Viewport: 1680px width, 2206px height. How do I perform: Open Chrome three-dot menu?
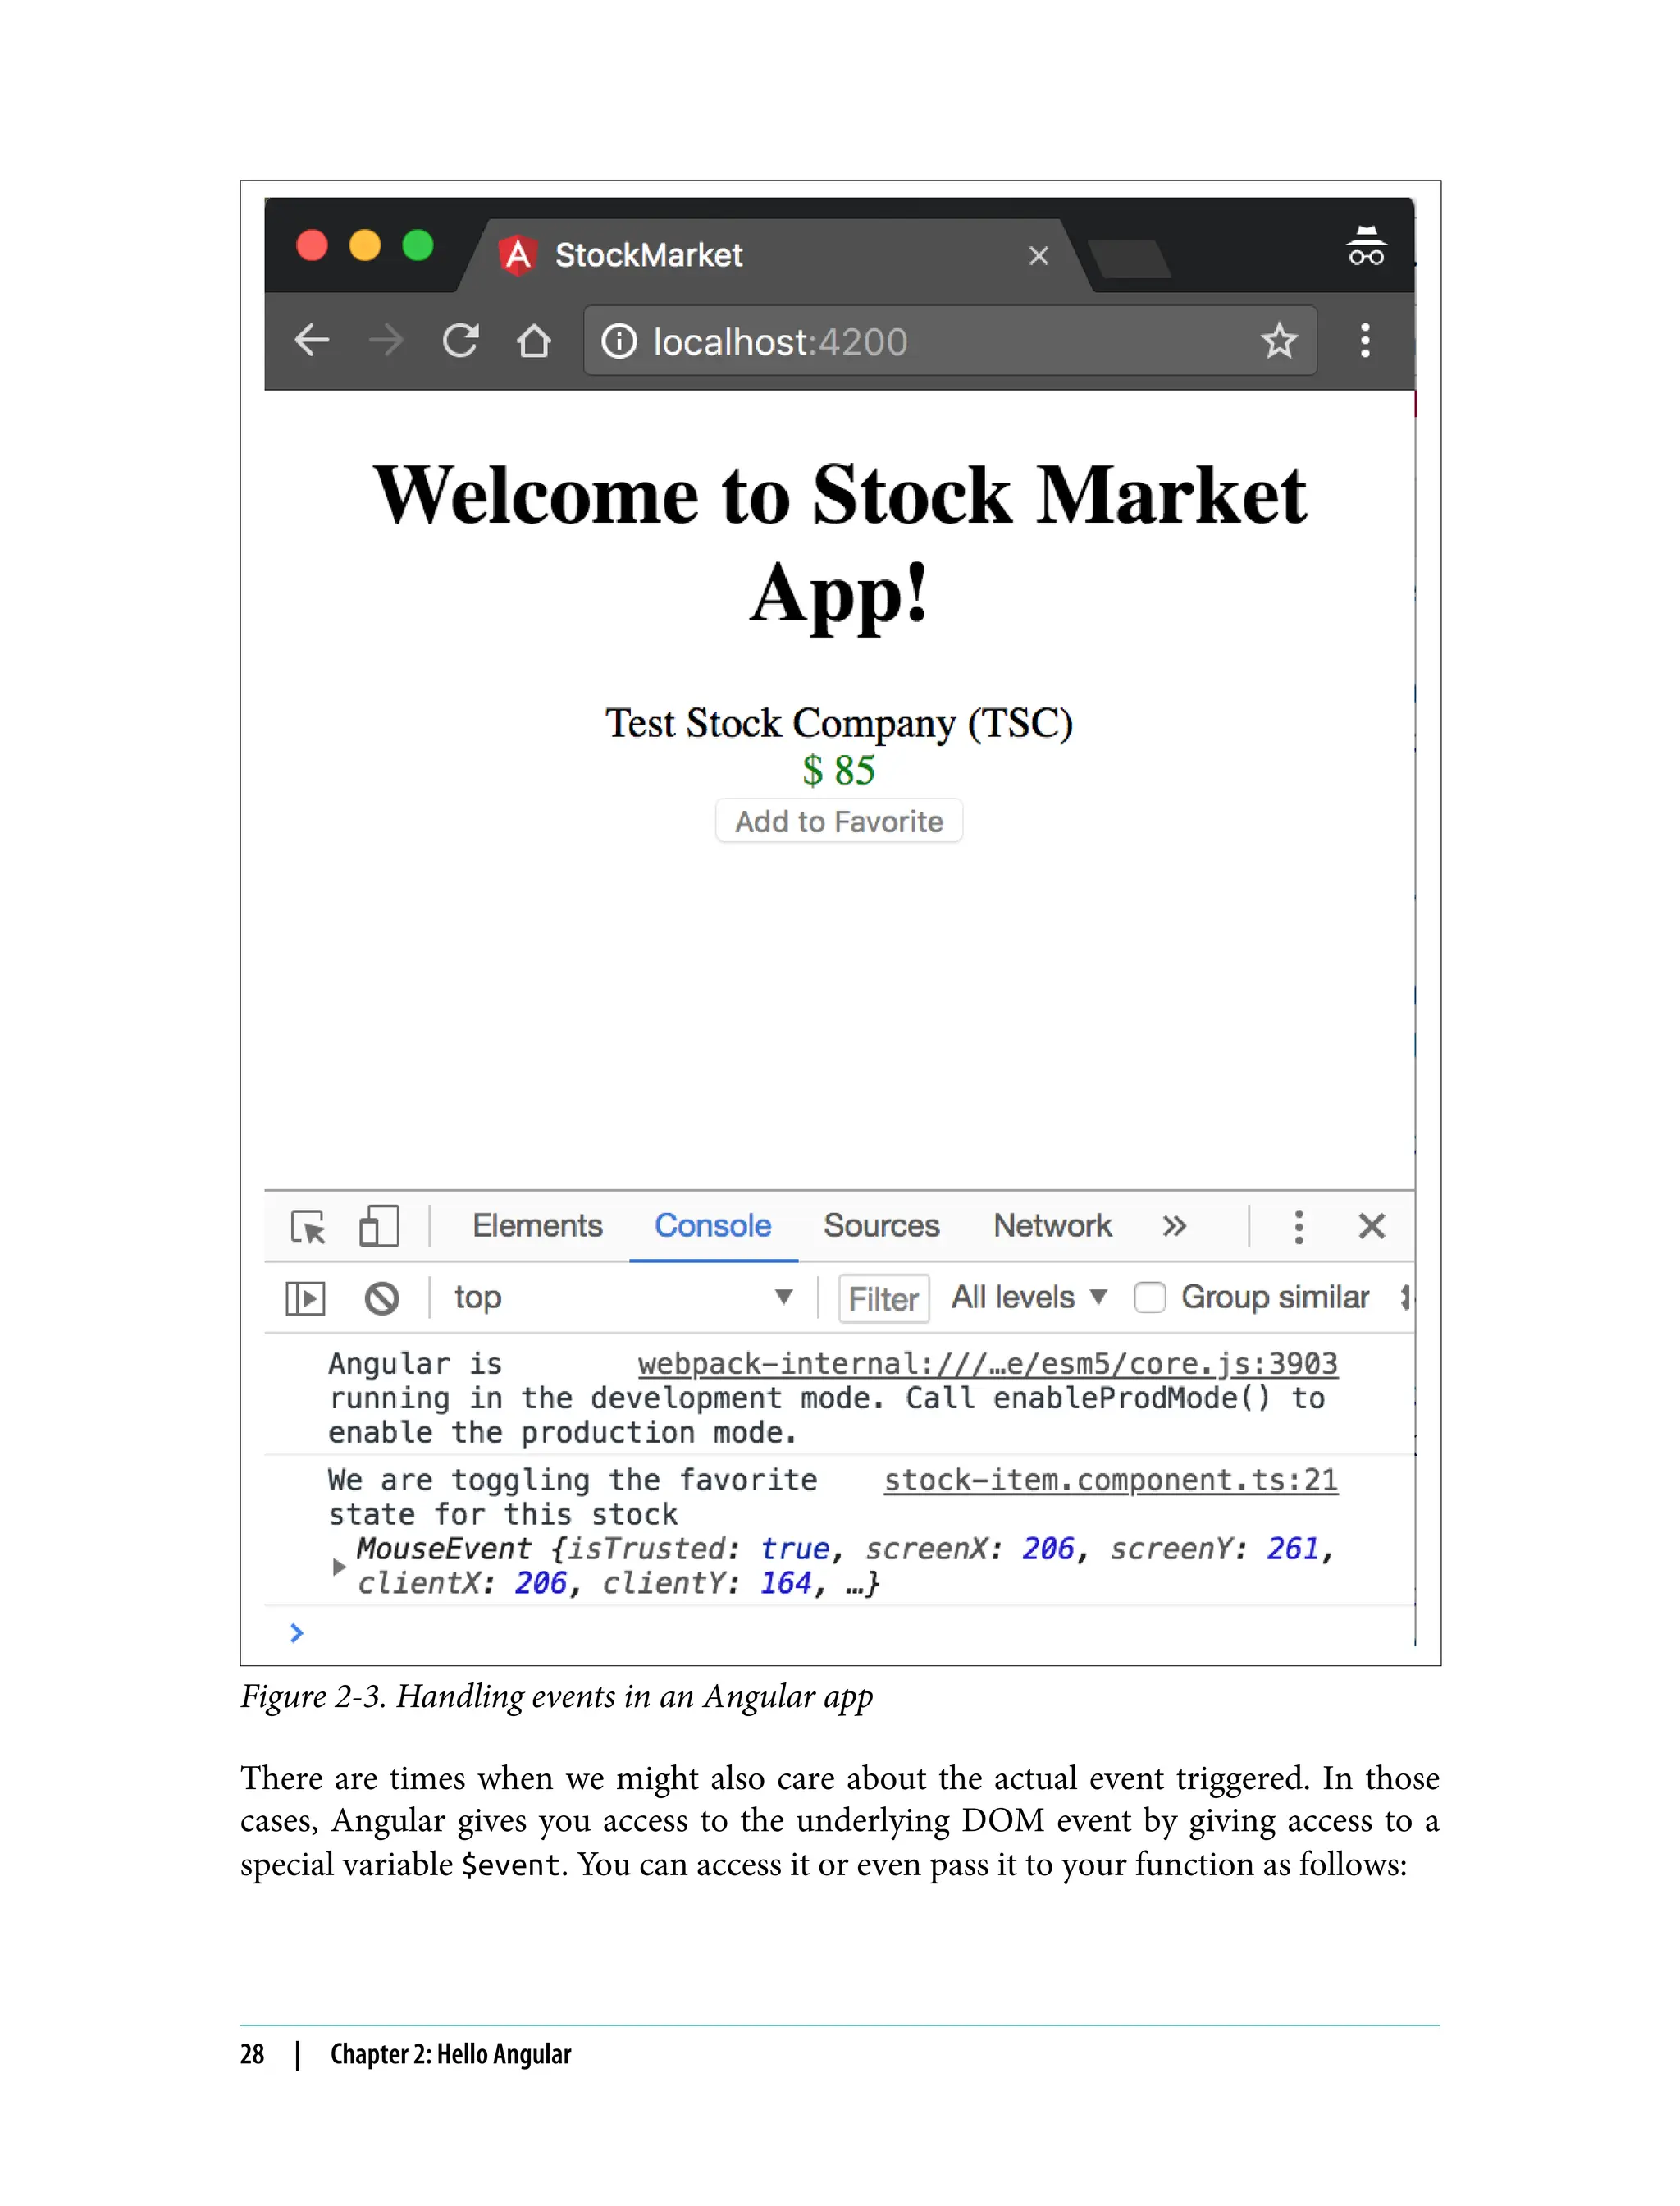click(1365, 340)
